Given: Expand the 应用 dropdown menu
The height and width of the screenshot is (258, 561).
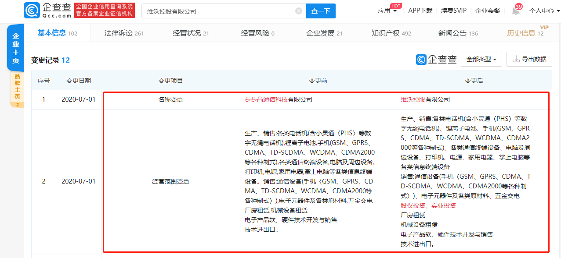Looking at the screenshot, I should [x=387, y=11].
